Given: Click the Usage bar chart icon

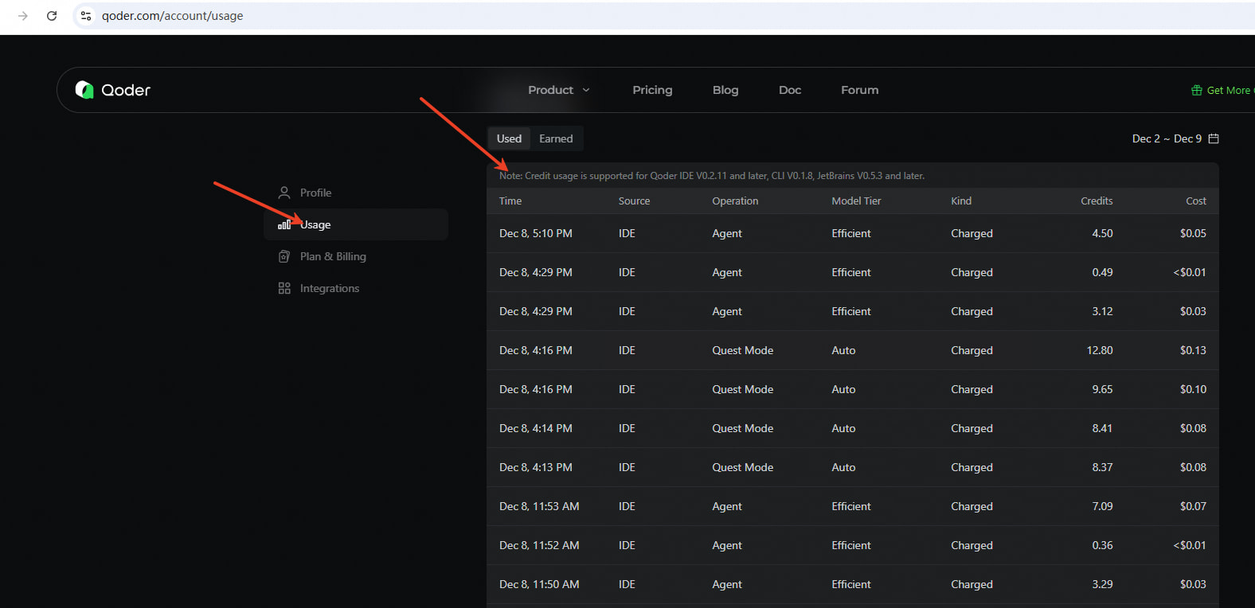Looking at the screenshot, I should click(284, 224).
